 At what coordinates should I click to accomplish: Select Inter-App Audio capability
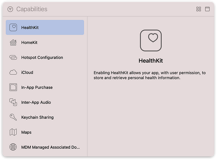click(45, 102)
